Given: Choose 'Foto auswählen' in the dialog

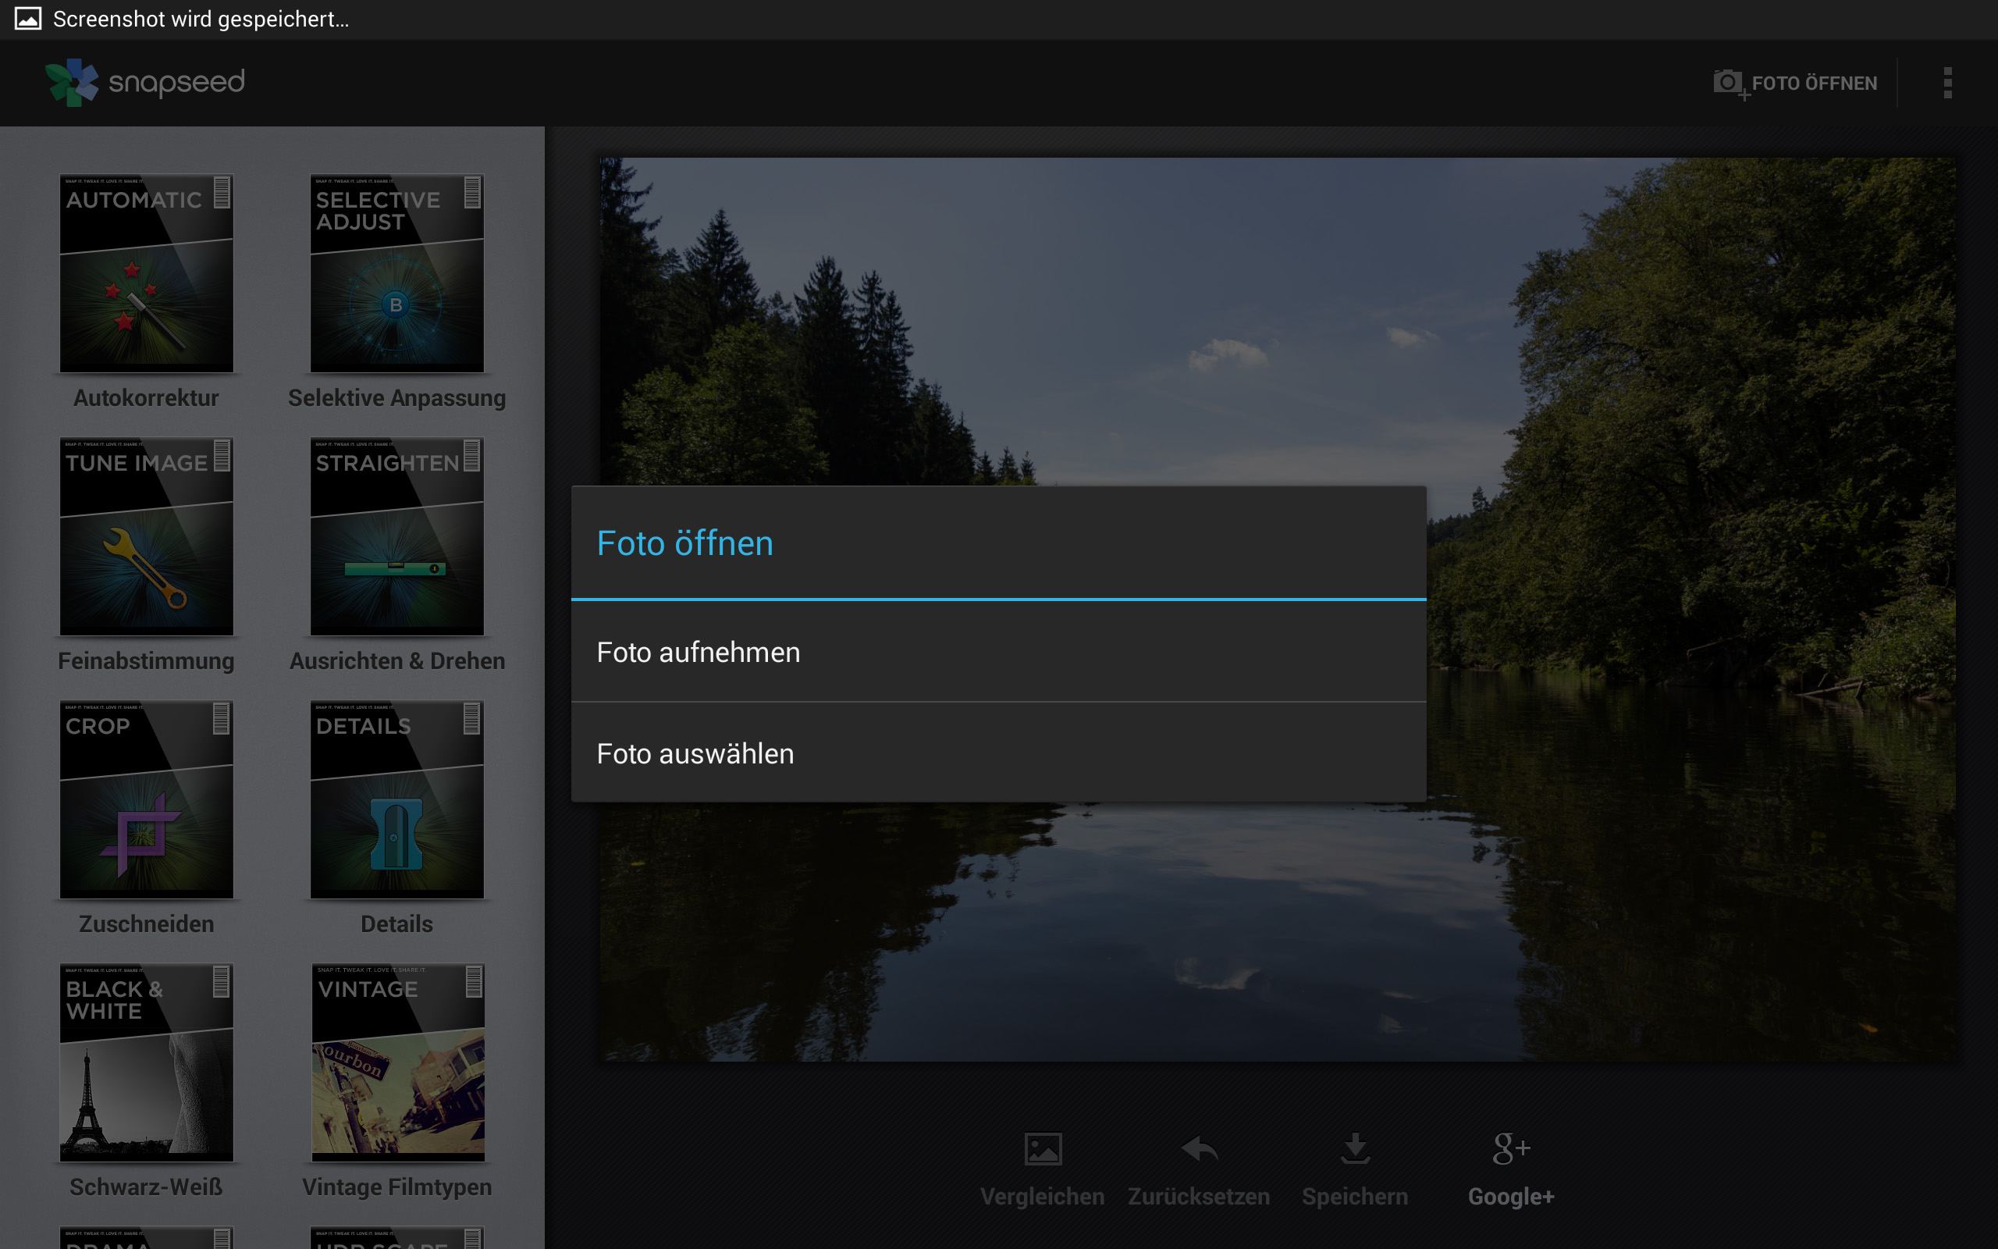Looking at the screenshot, I should [x=998, y=753].
